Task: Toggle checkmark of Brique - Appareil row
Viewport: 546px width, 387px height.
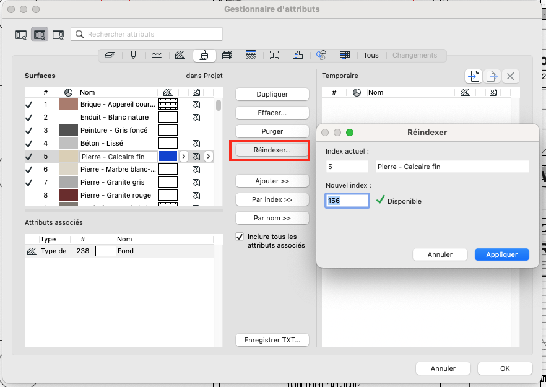Action: [29, 105]
